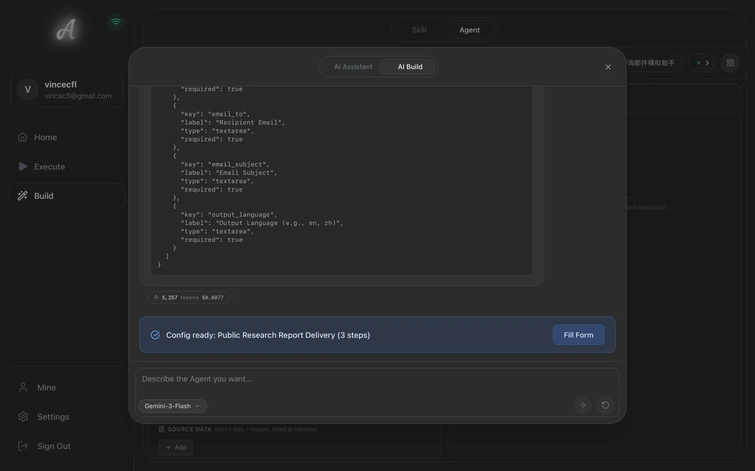Open the vincecfl user profile card
This screenshot has height=471, width=755.
(x=67, y=89)
